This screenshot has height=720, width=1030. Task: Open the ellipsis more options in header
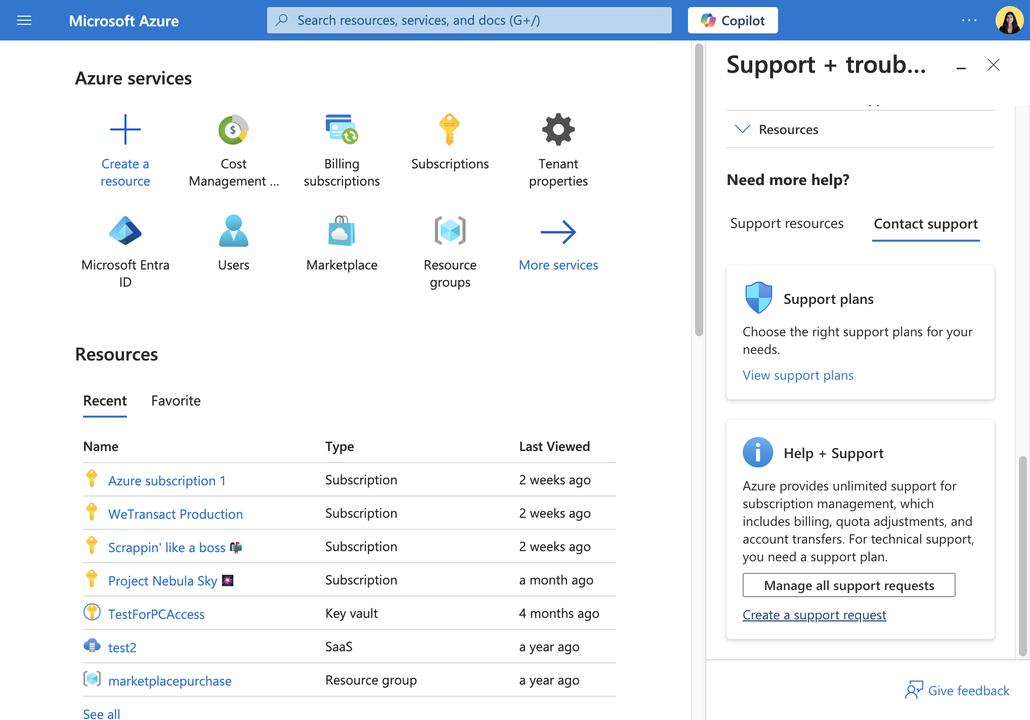pyautogui.click(x=969, y=20)
